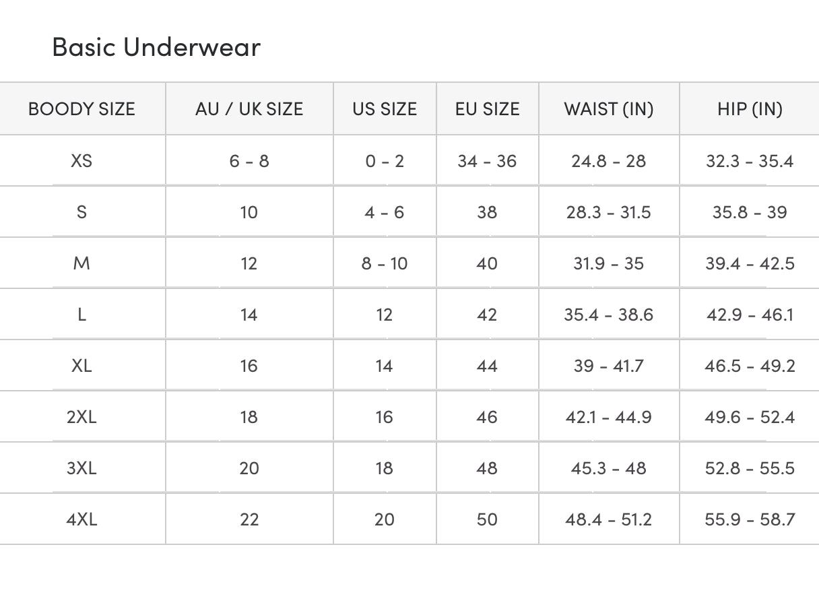Select the M size row label
Image resolution: width=819 pixels, height=611 pixels.
(x=81, y=263)
